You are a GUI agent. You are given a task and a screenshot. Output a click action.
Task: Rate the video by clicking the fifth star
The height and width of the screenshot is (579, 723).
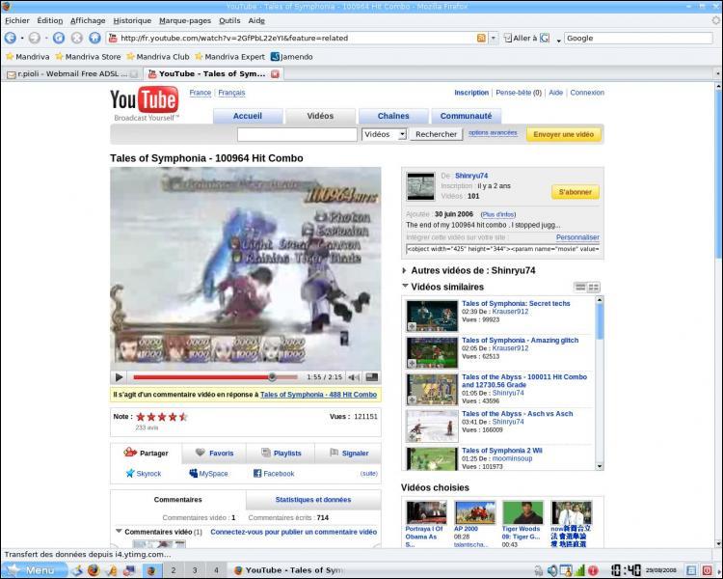[x=183, y=417]
